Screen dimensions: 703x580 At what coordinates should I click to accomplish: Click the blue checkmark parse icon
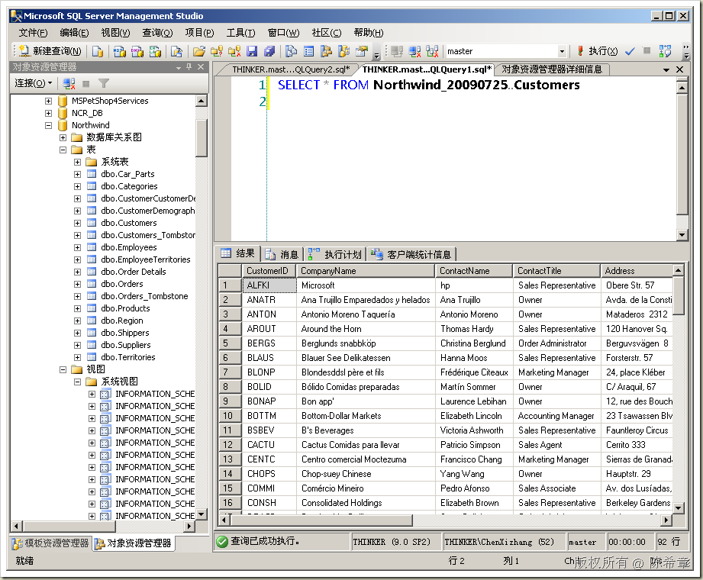click(630, 52)
